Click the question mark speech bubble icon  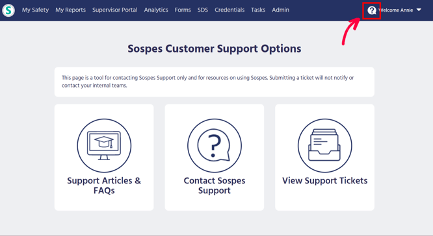[215, 146]
